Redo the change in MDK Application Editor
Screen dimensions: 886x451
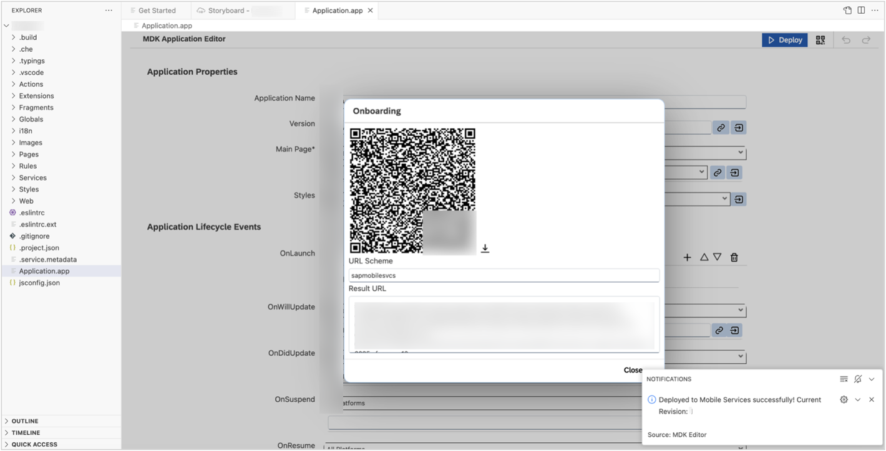[866, 40]
